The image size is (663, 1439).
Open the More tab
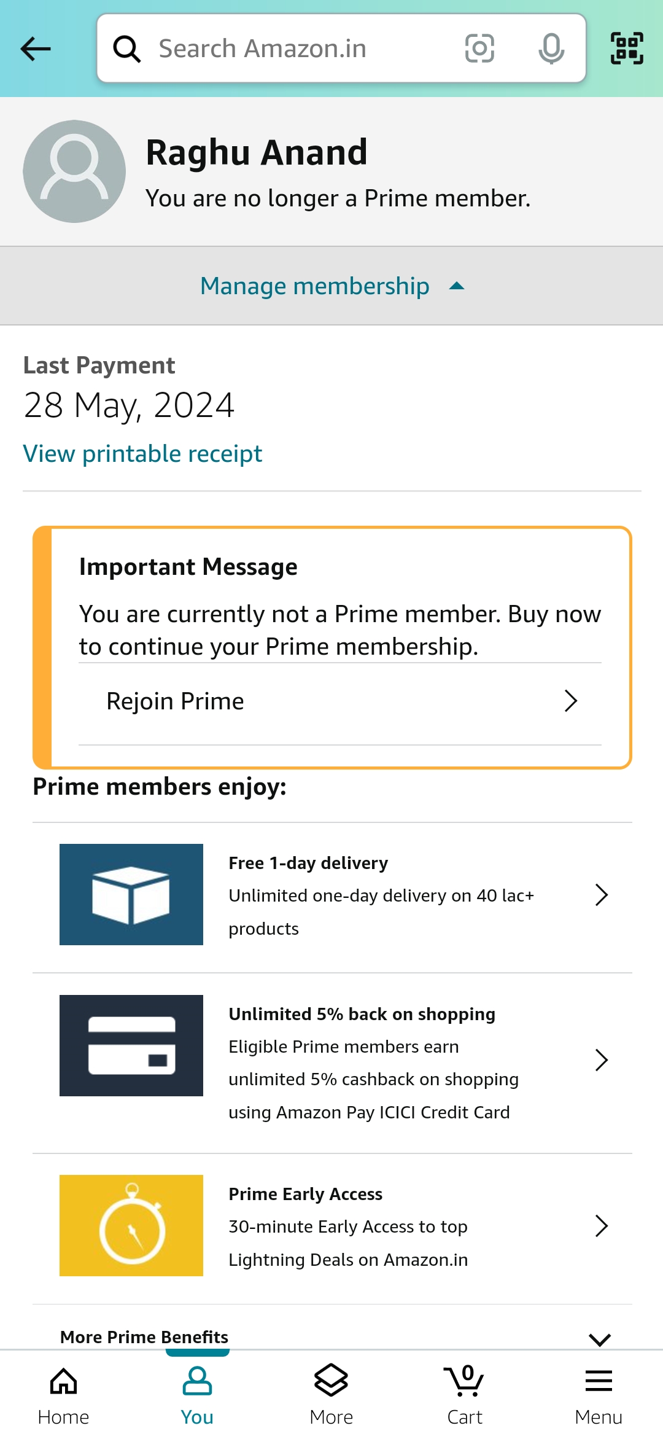(x=331, y=1394)
